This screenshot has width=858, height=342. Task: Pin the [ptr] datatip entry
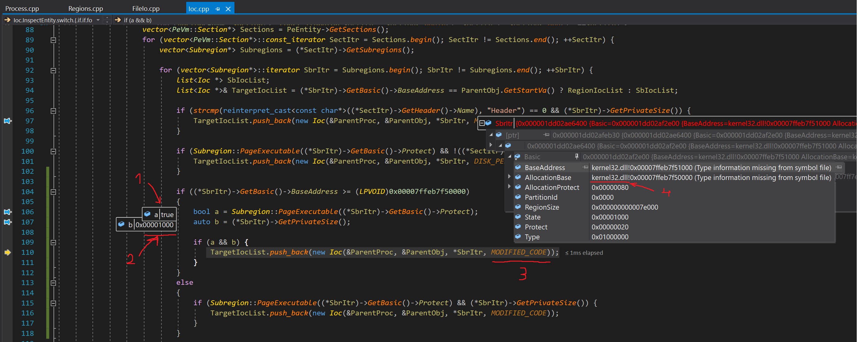coord(546,135)
